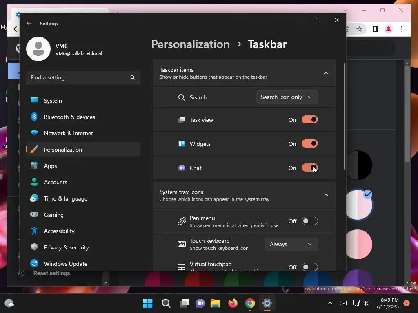Open System settings category
Screen dimensions: 418x313
(83, 101)
